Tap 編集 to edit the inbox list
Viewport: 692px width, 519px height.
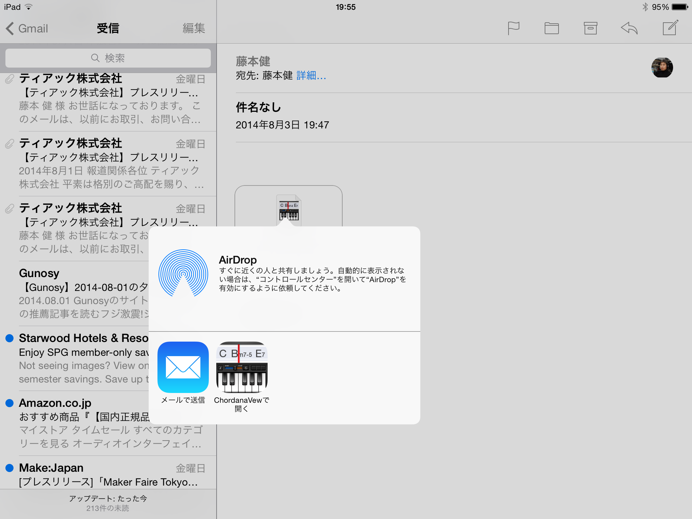[x=194, y=28]
